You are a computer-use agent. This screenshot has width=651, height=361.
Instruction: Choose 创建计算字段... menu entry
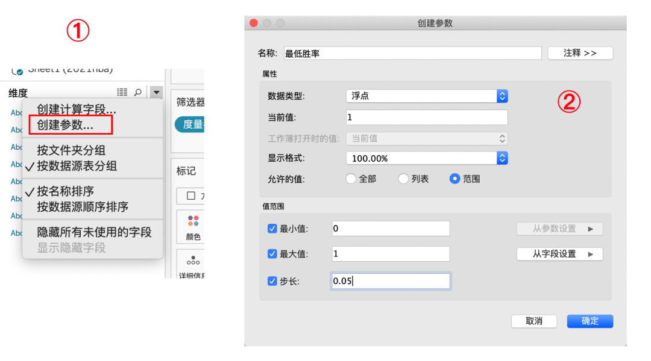coord(77,110)
